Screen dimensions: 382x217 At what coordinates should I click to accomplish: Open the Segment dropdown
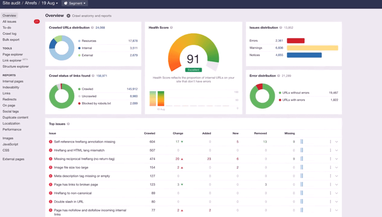(x=75, y=3)
